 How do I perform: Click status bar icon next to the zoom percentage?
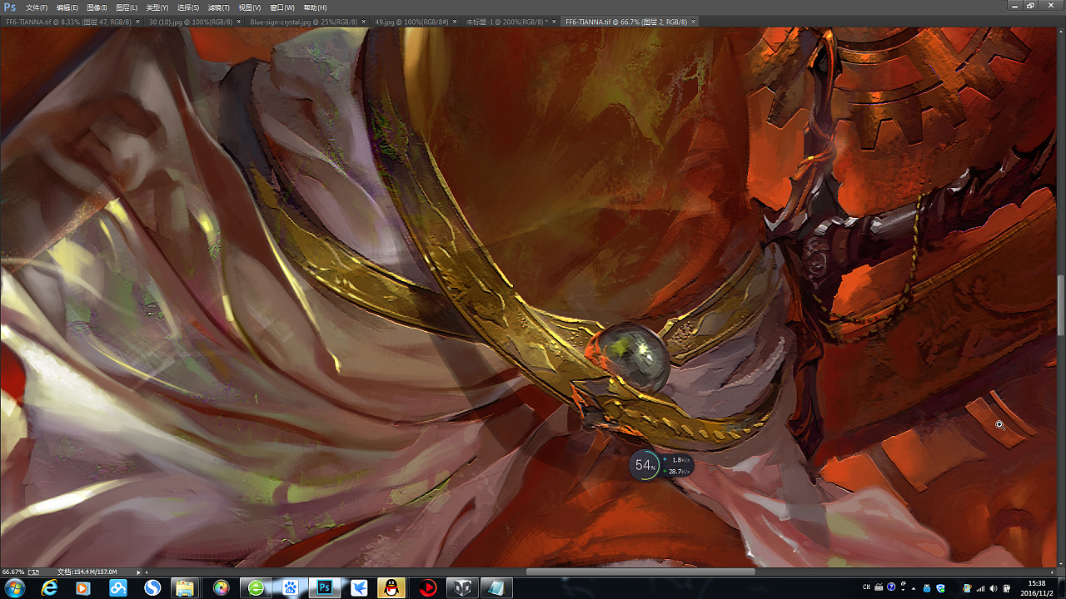(34, 572)
